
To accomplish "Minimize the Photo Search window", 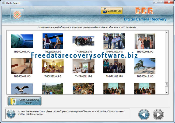I will tap(156, 2).
